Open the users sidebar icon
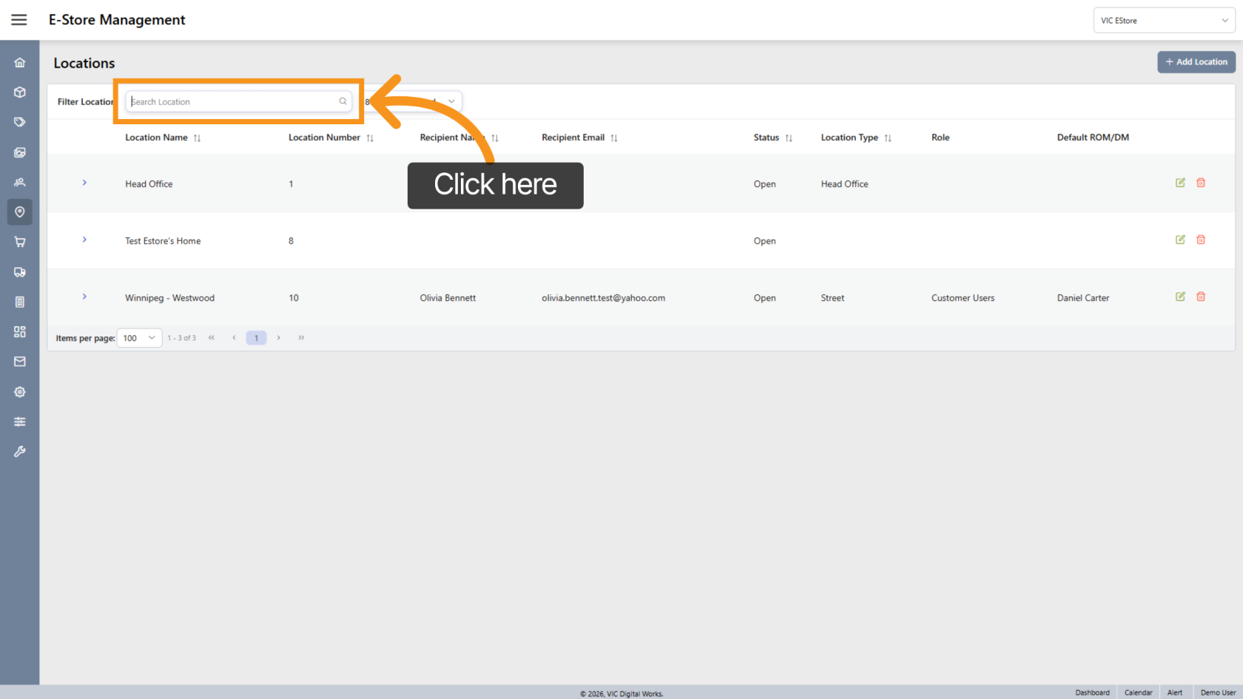Image resolution: width=1243 pixels, height=699 pixels. [x=20, y=182]
